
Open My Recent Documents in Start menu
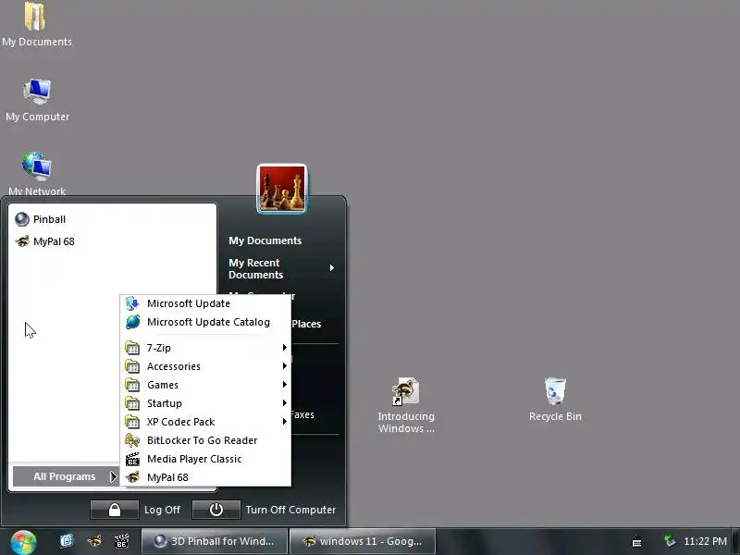[x=256, y=268]
